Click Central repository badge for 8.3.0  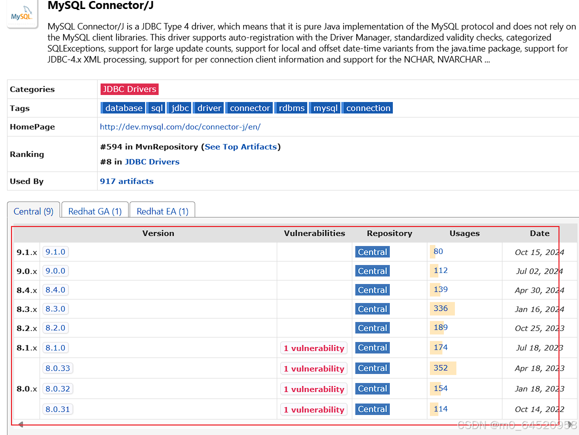point(372,309)
